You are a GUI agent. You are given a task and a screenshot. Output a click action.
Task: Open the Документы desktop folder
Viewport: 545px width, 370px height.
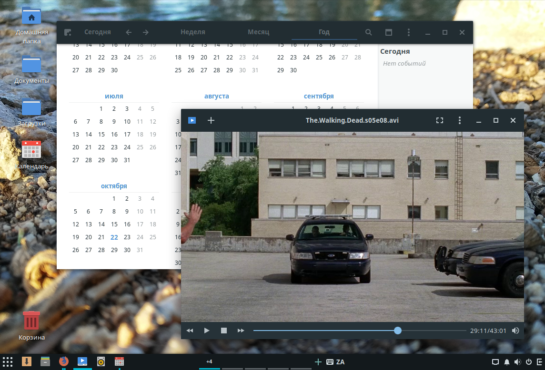pyautogui.click(x=31, y=70)
